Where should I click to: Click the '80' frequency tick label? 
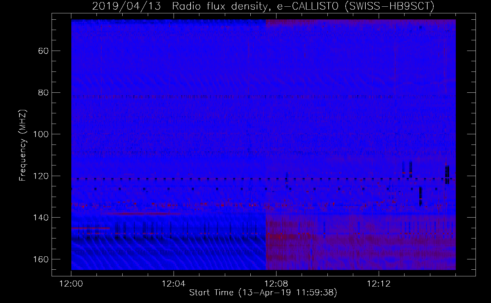[x=43, y=92]
